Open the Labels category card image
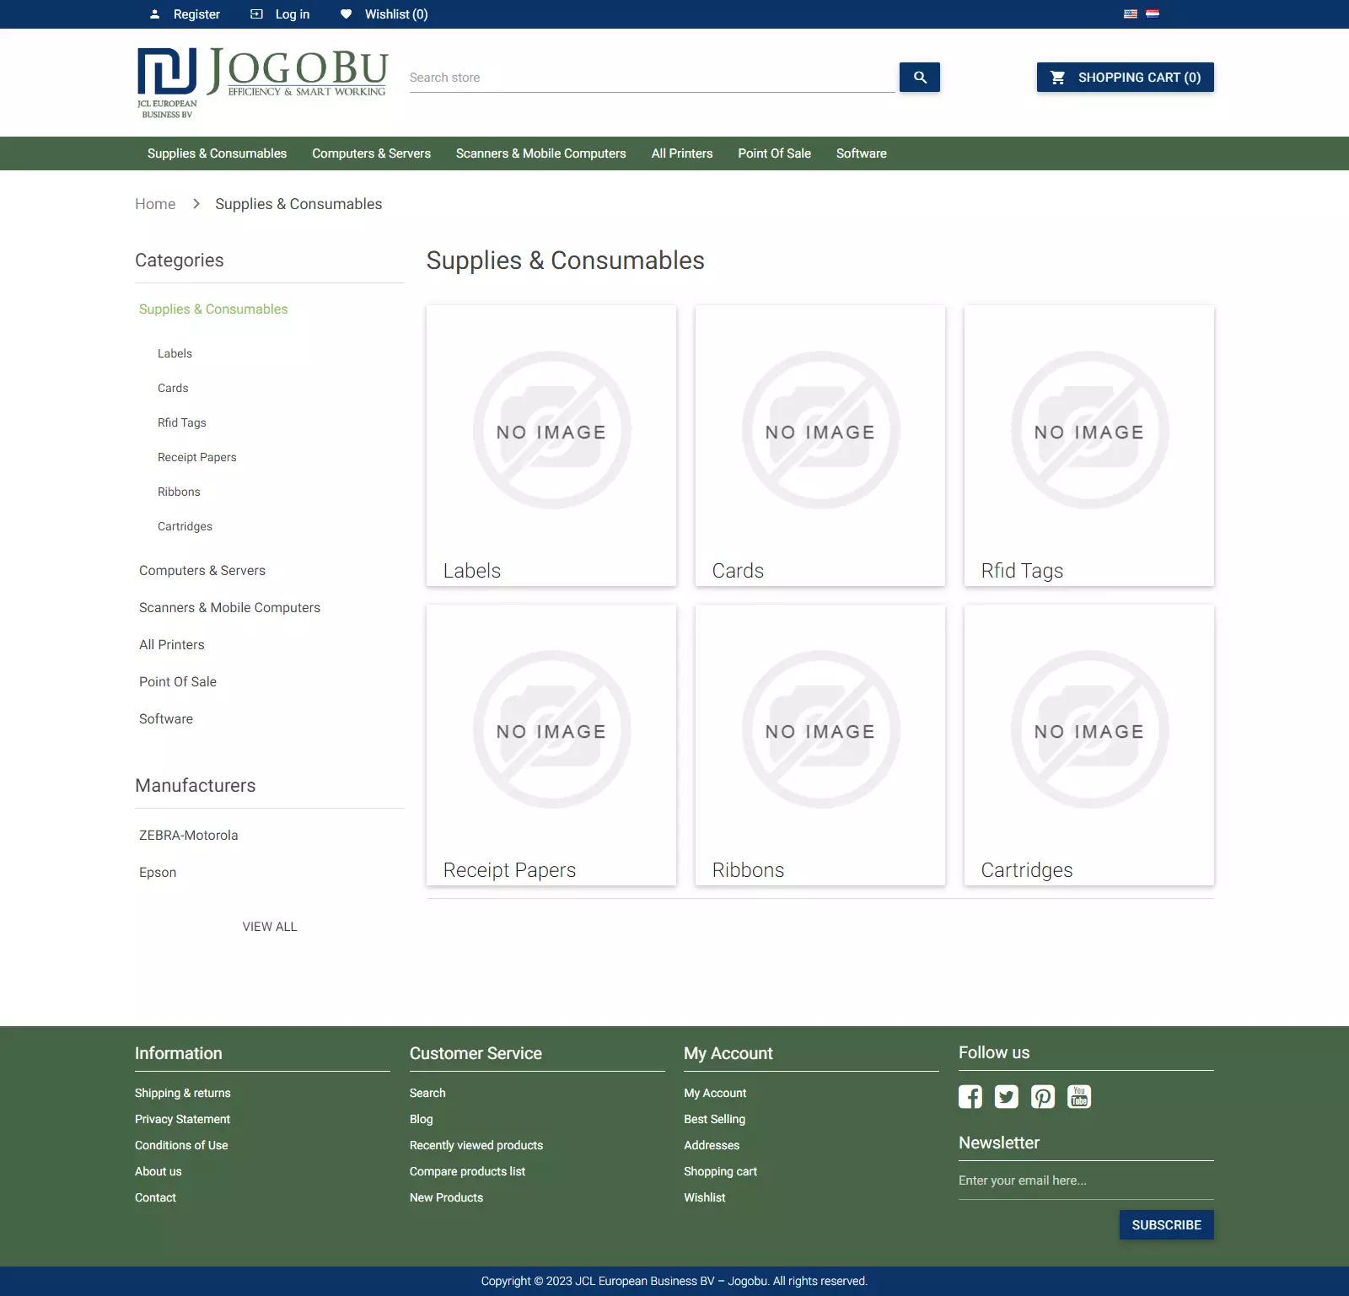This screenshot has height=1296, width=1349. coord(551,430)
